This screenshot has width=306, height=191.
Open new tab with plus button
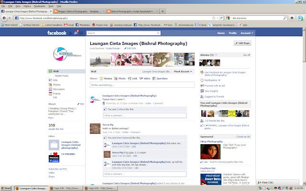[x=163, y=11]
